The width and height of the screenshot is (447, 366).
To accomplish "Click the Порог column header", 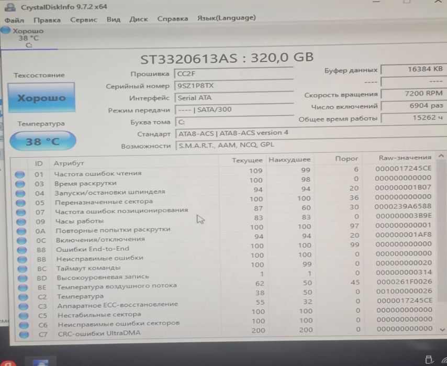I will coord(347,159).
